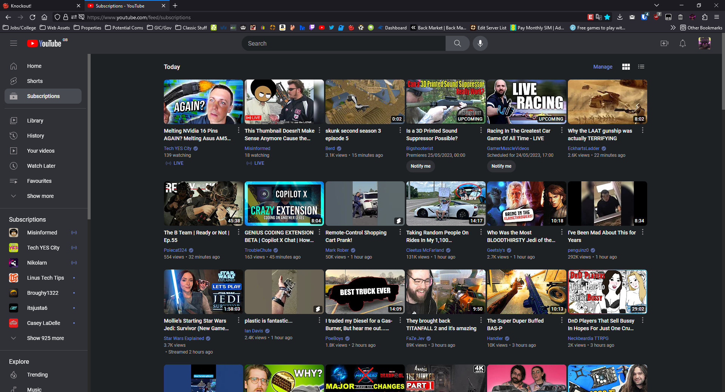Open Favourites playlist
The height and width of the screenshot is (392, 725).
[43, 181]
